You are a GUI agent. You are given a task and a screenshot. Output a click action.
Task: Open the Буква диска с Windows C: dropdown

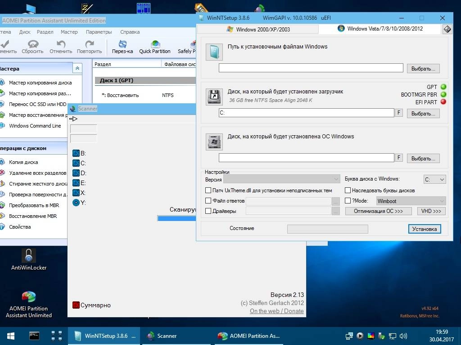tap(435, 179)
